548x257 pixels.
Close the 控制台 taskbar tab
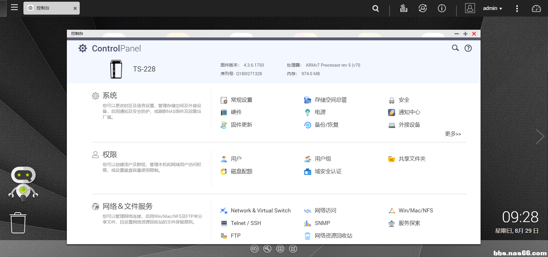(x=75, y=8)
